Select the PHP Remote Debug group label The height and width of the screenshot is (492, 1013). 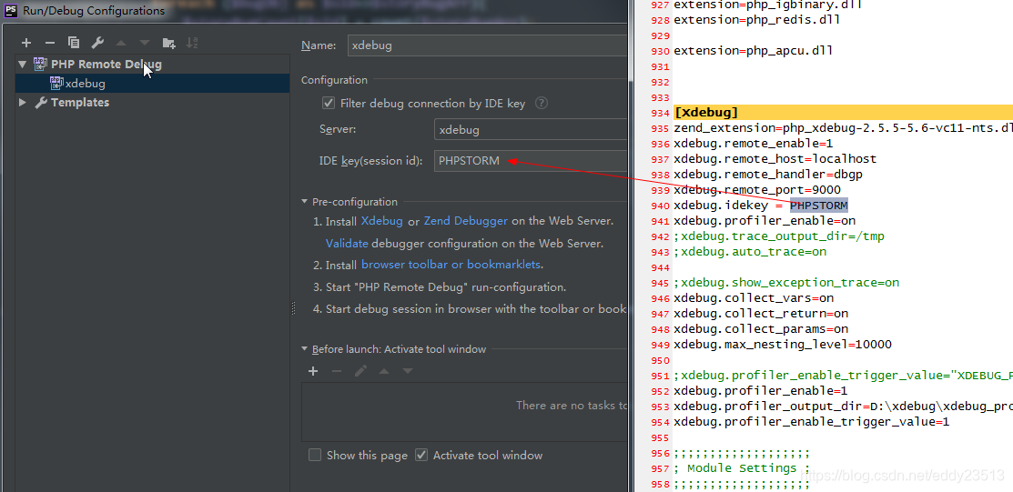106,64
